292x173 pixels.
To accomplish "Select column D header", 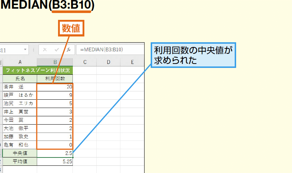I will pyautogui.click(x=109, y=62).
